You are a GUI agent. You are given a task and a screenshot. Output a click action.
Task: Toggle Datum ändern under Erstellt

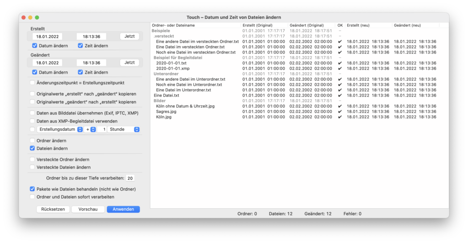tap(35, 46)
